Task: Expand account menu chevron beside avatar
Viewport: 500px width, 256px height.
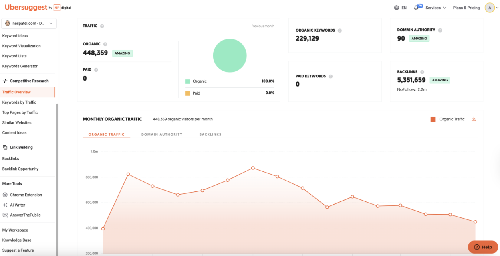Action: [x=497, y=8]
